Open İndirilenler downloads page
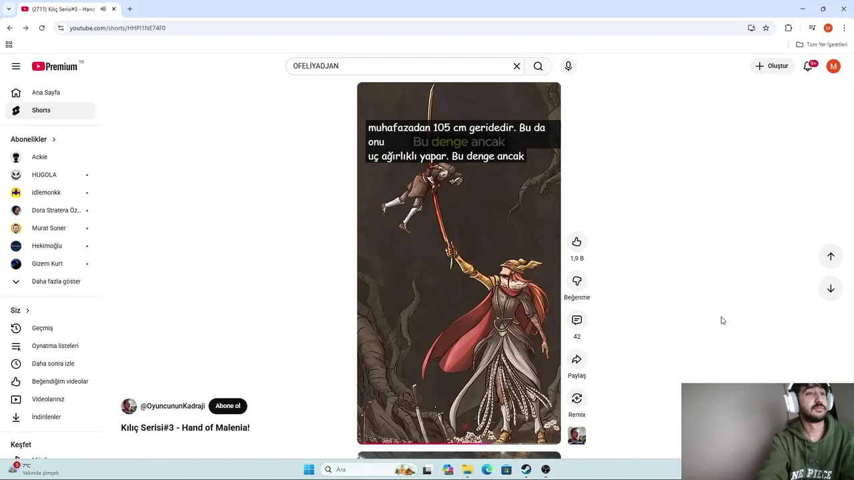 point(51,417)
